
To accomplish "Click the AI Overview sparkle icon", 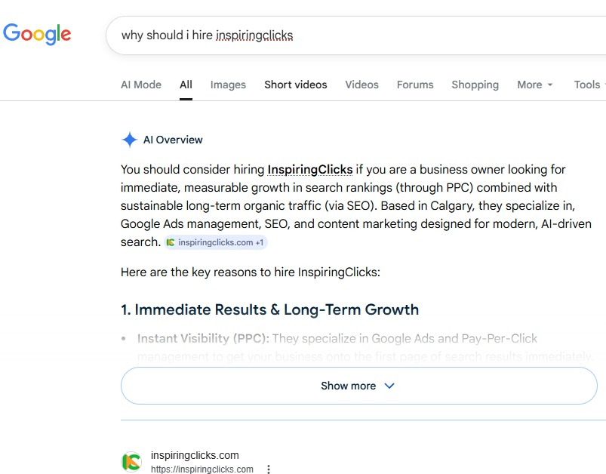I will (130, 140).
